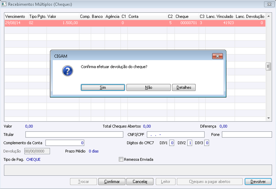Click the CHEQUE payment type value

[x=33, y=159]
